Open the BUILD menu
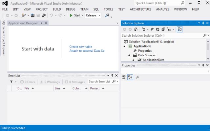This screenshot has width=210, height=131. point(57,9)
